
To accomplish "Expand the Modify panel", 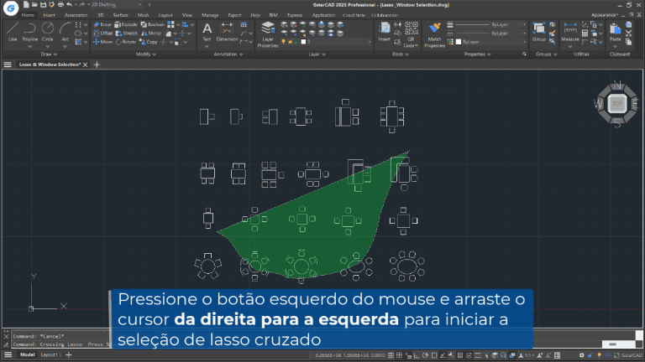I will (x=146, y=54).
